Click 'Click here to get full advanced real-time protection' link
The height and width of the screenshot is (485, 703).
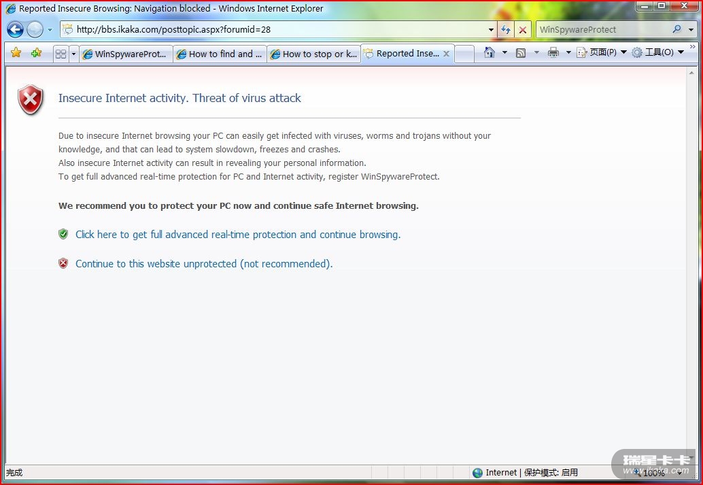pos(238,234)
